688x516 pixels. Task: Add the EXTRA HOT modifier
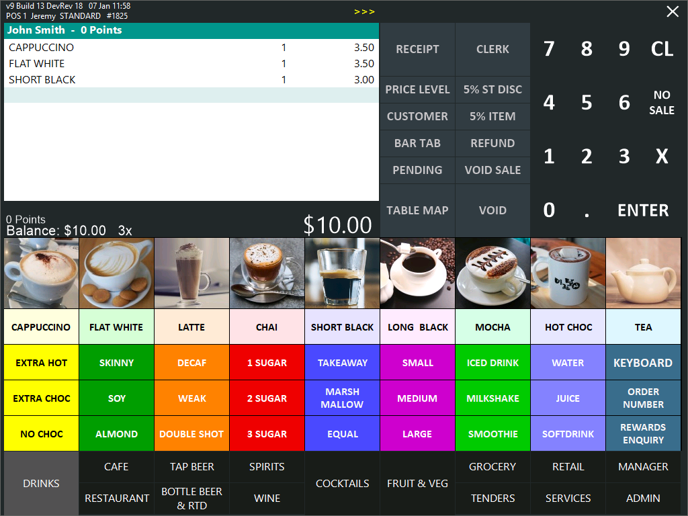[x=41, y=363]
